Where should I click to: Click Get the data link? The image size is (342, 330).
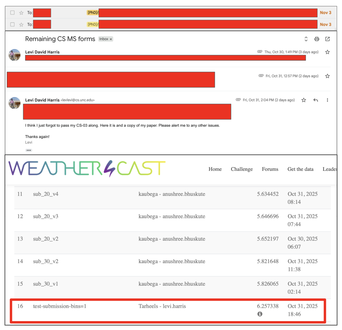click(300, 169)
